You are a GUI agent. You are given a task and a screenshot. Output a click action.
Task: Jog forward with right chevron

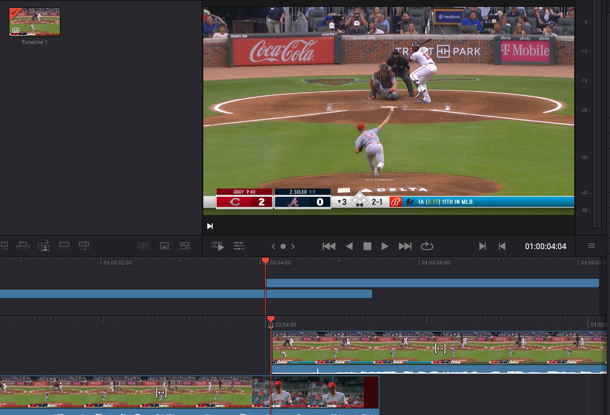tap(293, 246)
